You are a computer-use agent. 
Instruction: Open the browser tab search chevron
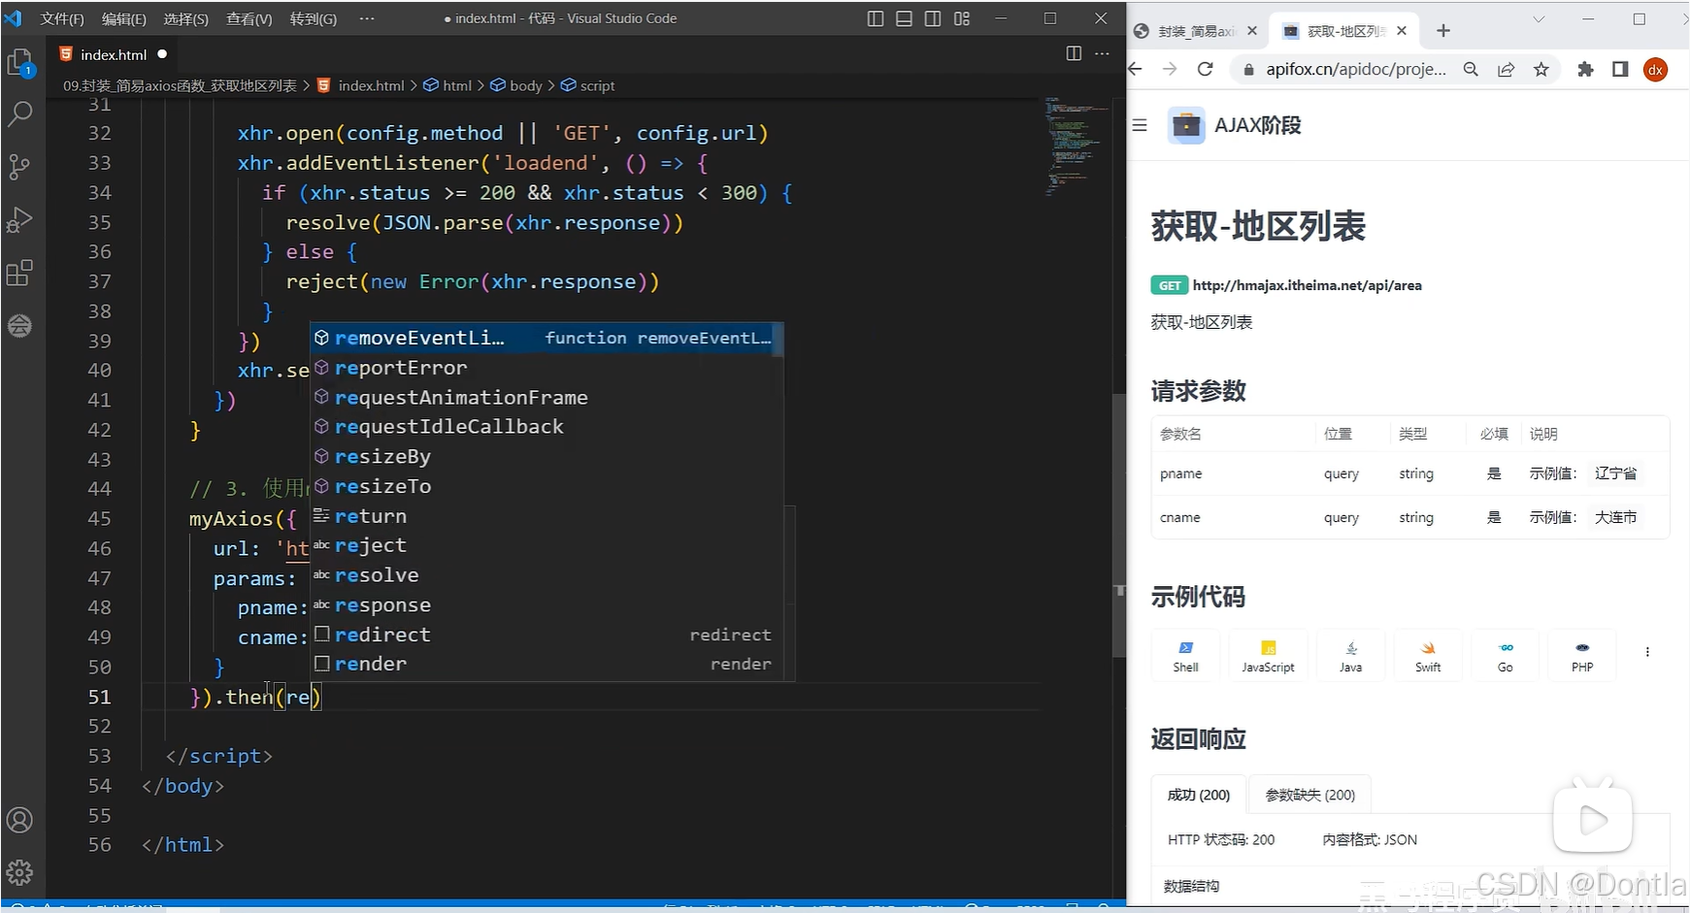(x=1539, y=19)
